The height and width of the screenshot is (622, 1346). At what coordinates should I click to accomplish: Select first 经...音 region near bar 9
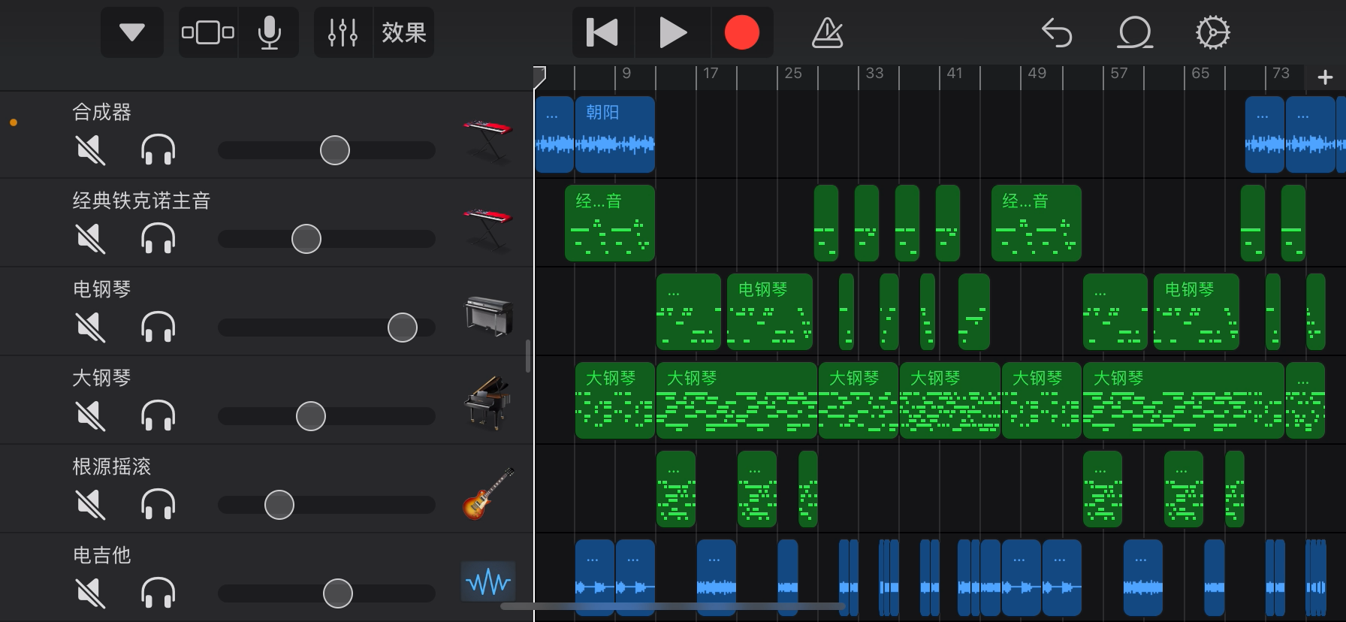click(610, 223)
